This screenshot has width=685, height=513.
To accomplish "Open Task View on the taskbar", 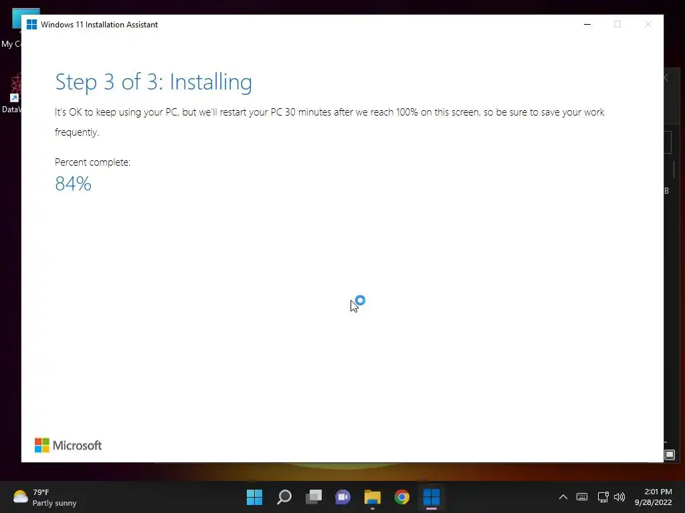I will tap(314, 497).
